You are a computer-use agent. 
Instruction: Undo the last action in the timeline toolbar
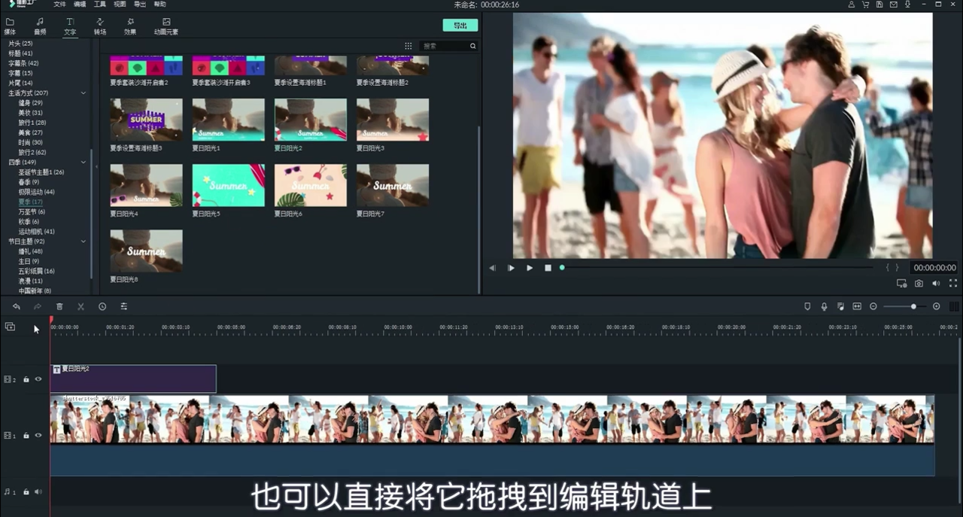click(x=16, y=306)
